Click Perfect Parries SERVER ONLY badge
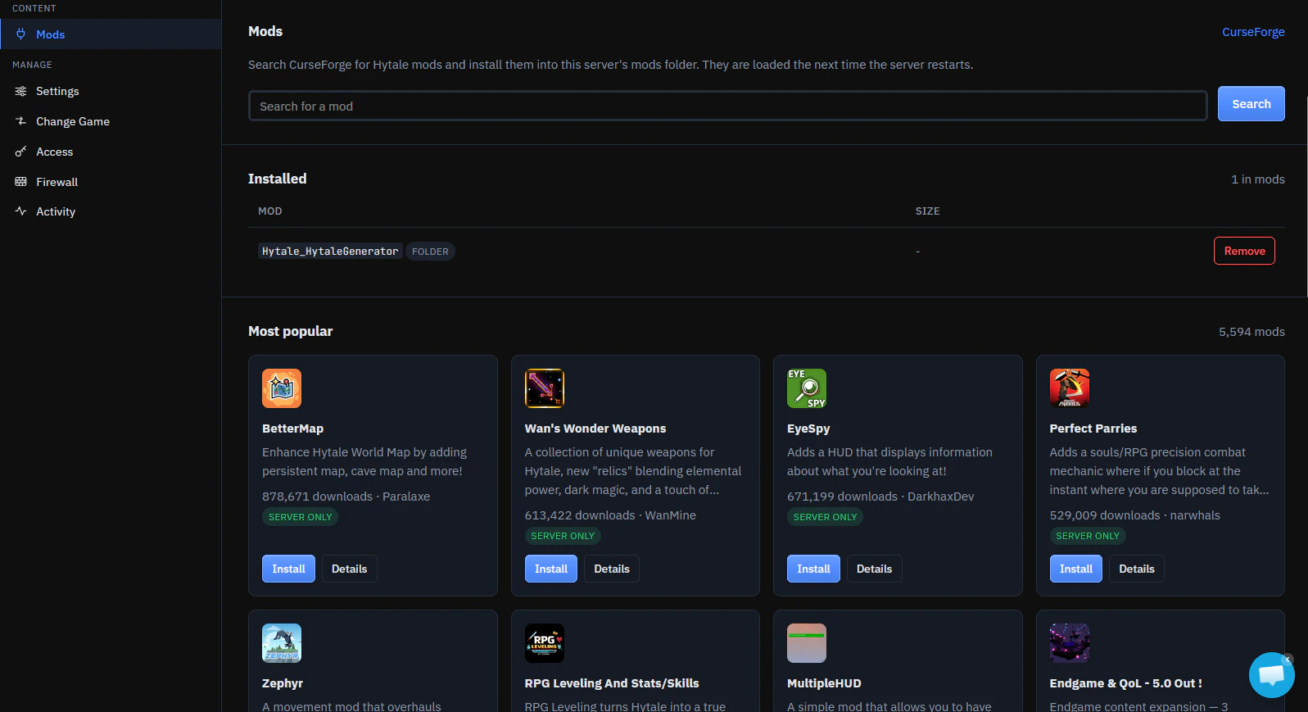This screenshot has width=1308, height=712. point(1088,536)
